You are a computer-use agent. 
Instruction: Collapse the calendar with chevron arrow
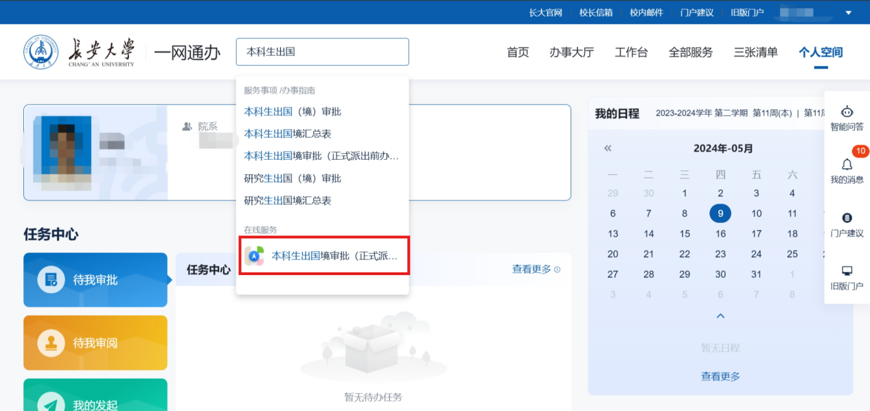point(720,316)
